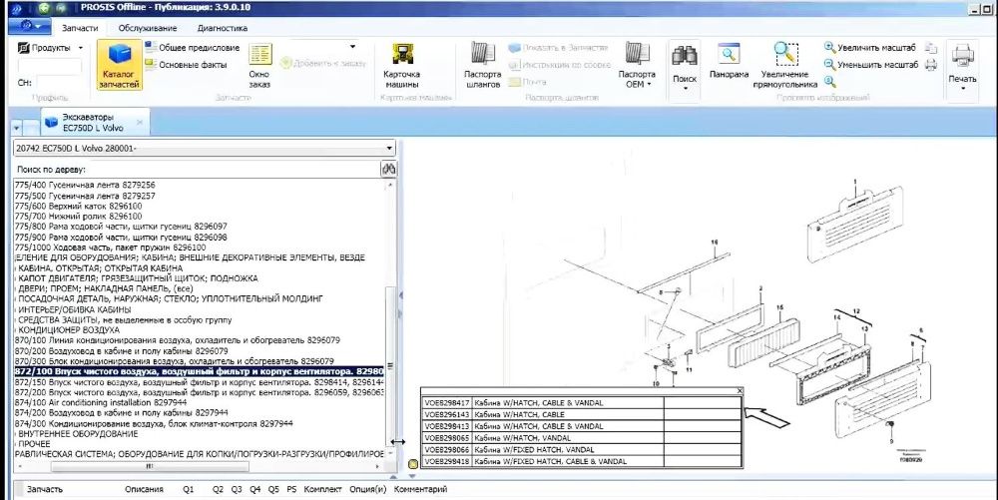Select popup row VOE8298066 Кабина W/FIXED HATCH, VANDAL
The image size is (998, 500).
(x=582, y=449)
